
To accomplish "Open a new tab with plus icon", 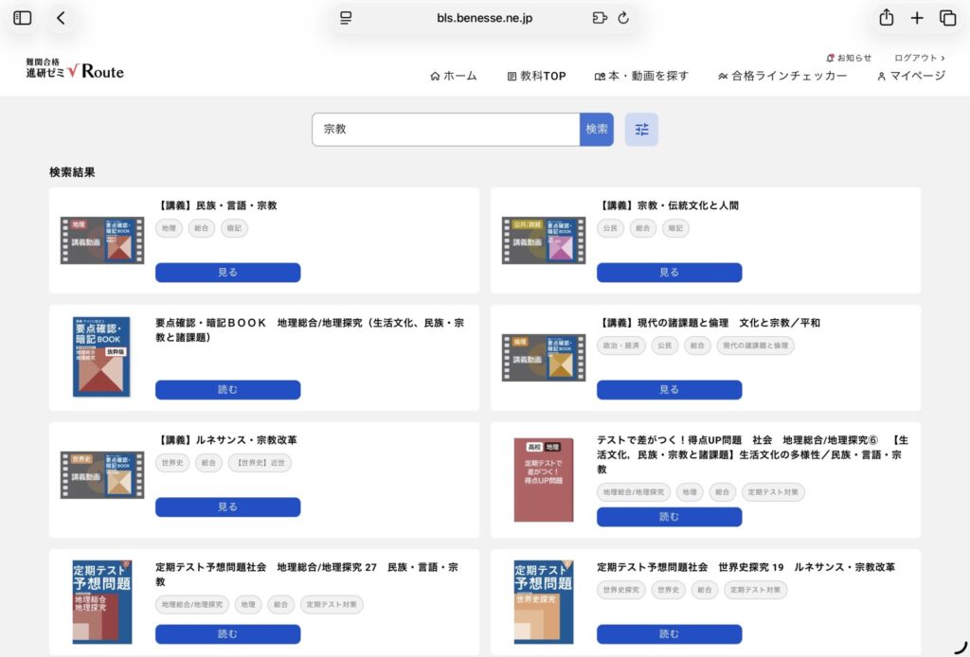I will tap(917, 18).
